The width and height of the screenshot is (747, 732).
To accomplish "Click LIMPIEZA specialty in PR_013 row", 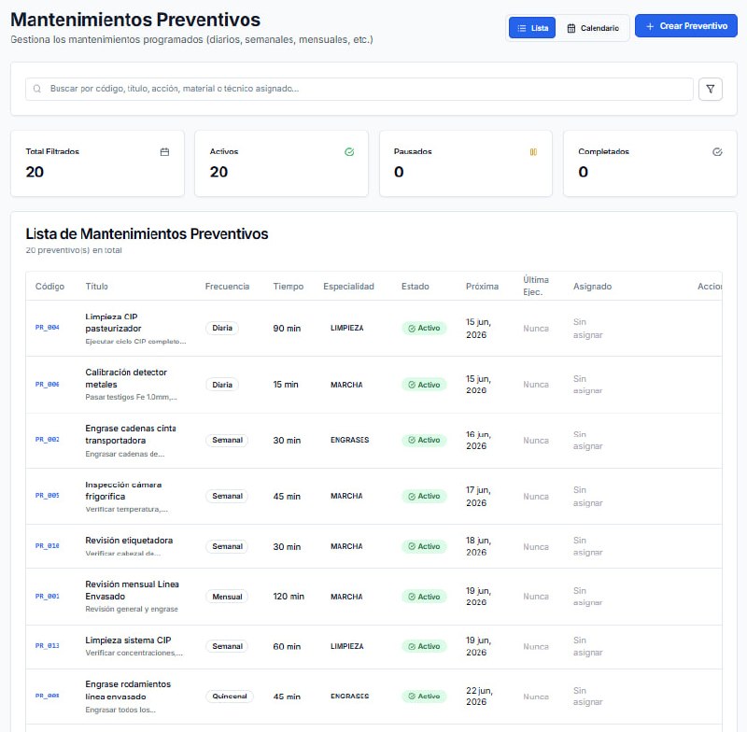I will 346,646.
